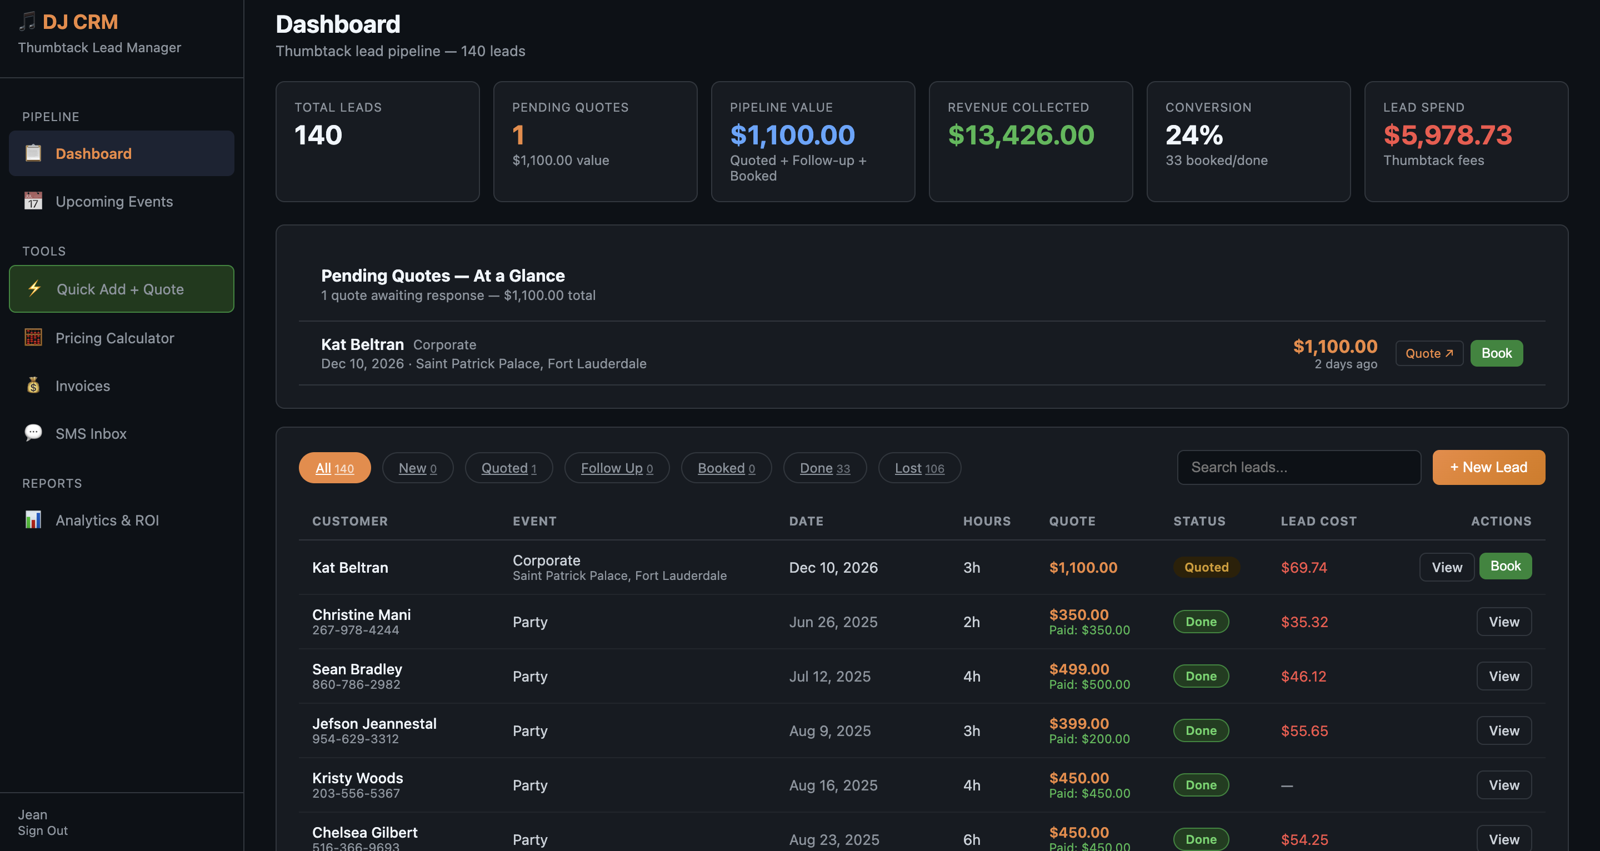1600x851 pixels.
Task: Click the Quick Add lightning bolt icon
Action: point(34,288)
